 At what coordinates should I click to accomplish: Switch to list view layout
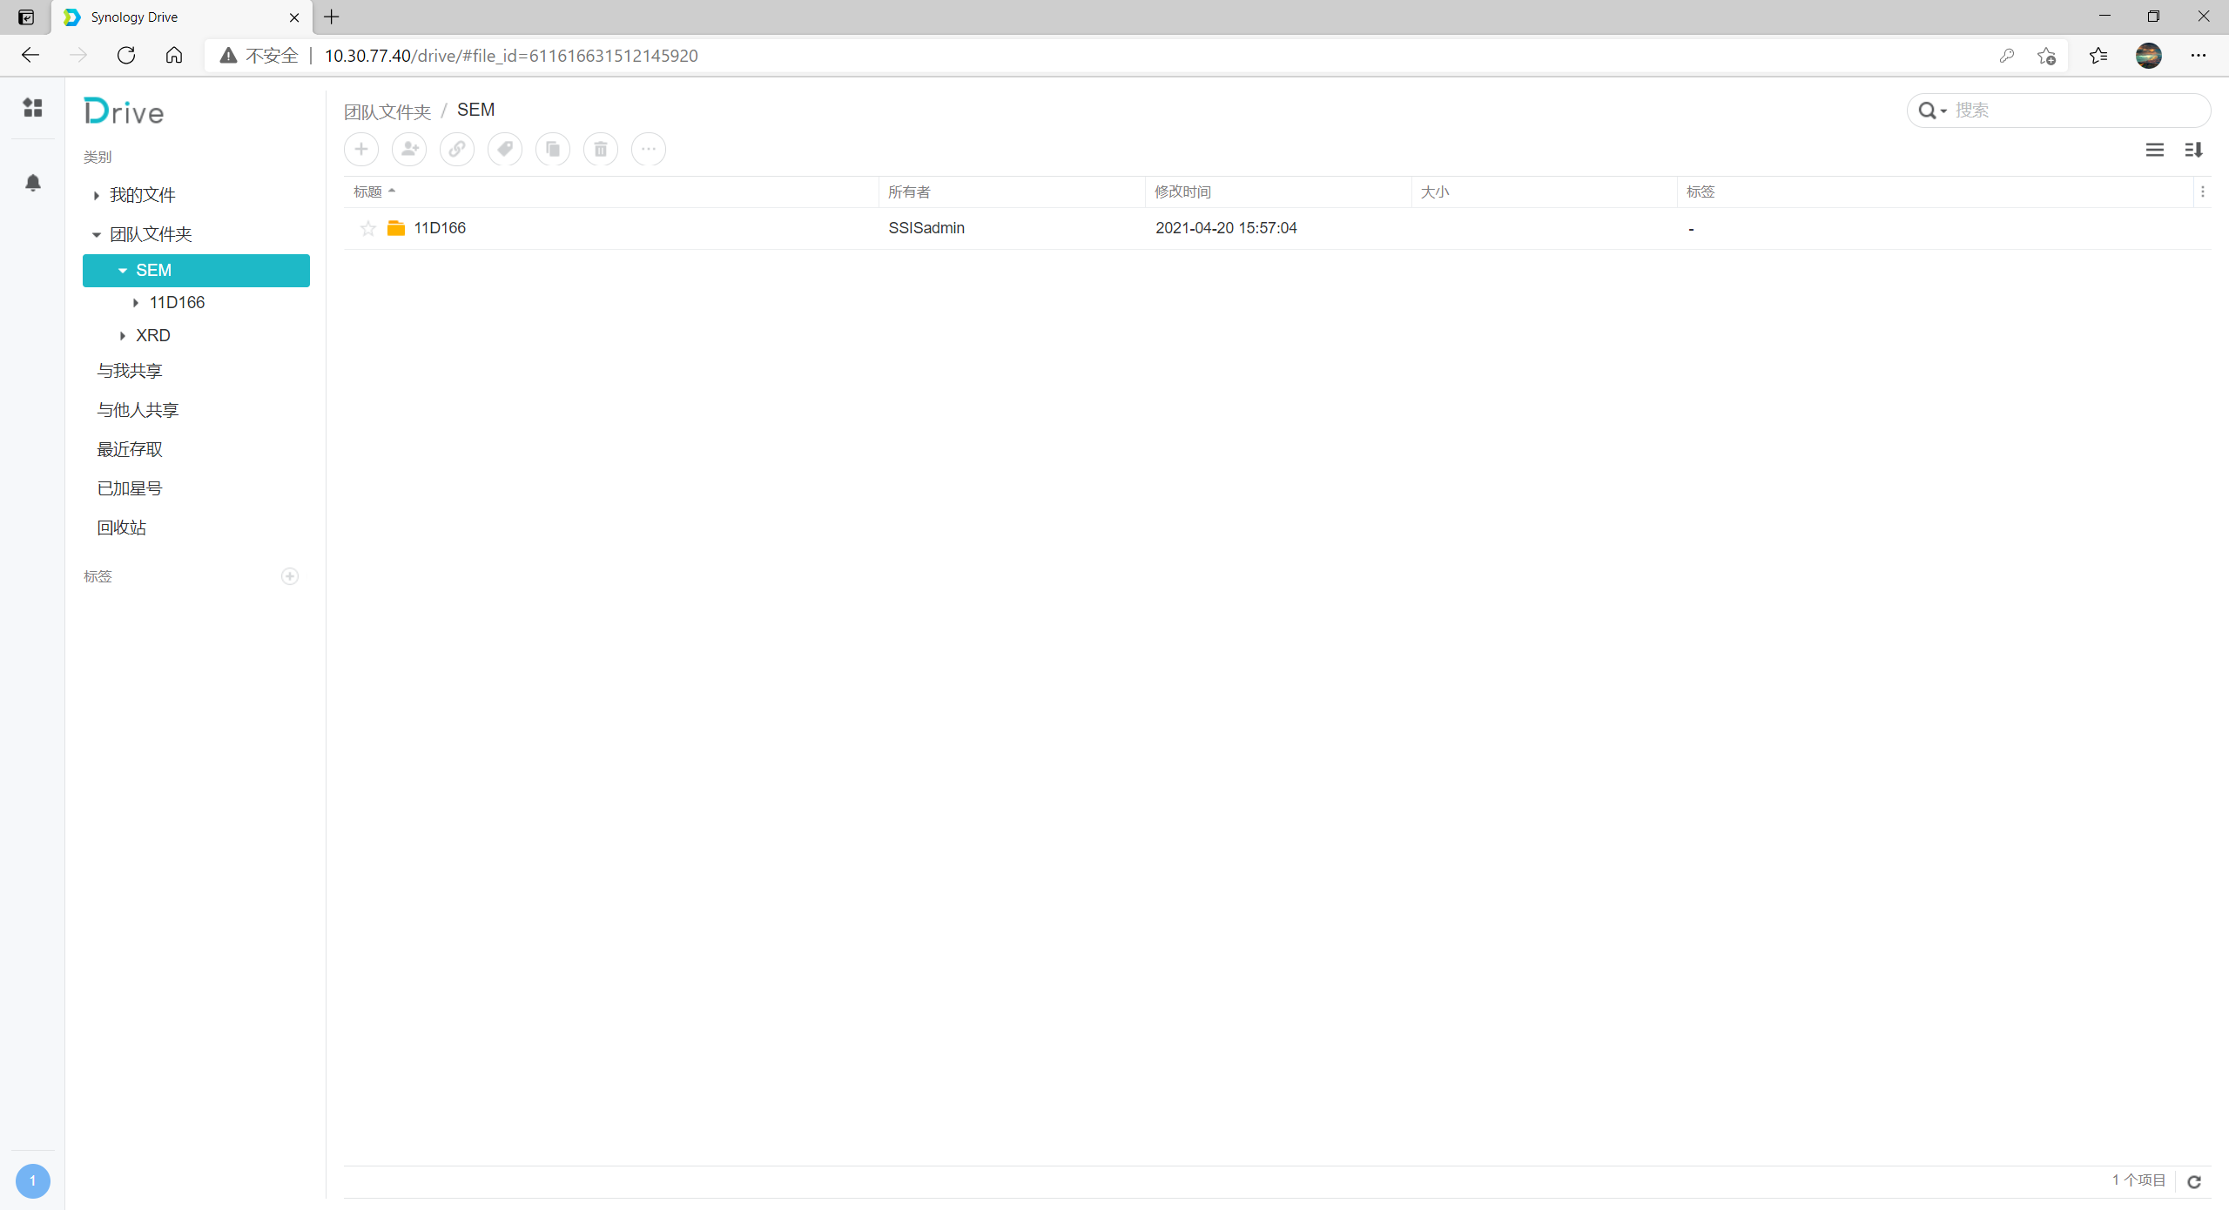pyautogui.click(x=2154, y=150)
